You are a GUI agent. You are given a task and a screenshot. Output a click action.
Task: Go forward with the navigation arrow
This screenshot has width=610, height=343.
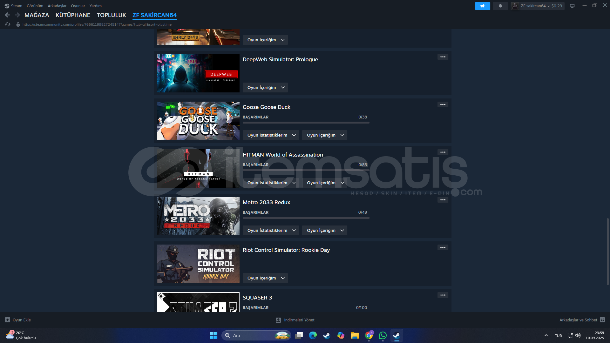coord(17,15)
